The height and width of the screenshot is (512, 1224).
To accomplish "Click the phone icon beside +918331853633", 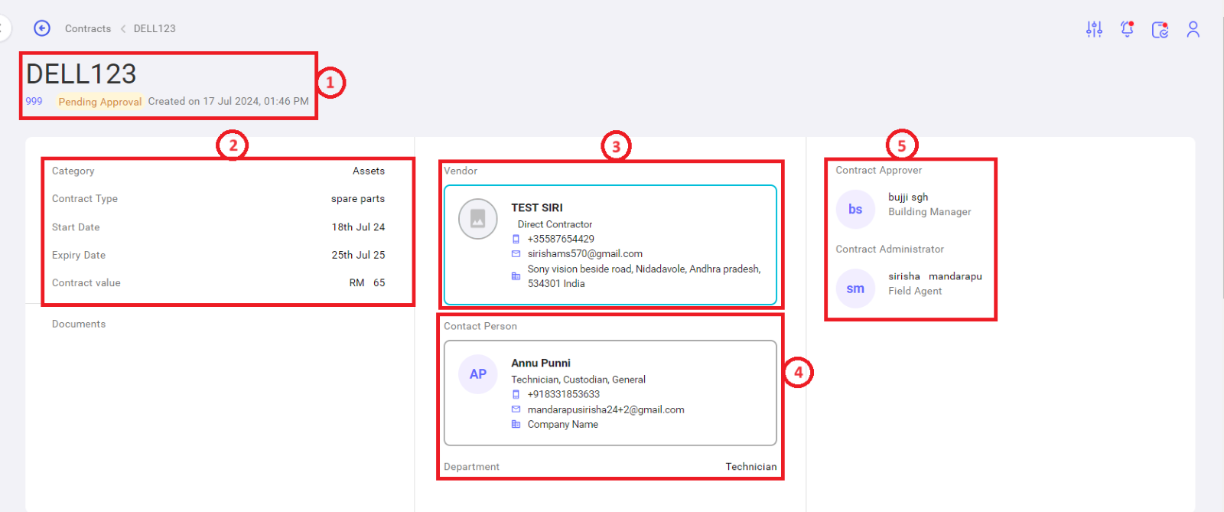I will pos(516,394).
